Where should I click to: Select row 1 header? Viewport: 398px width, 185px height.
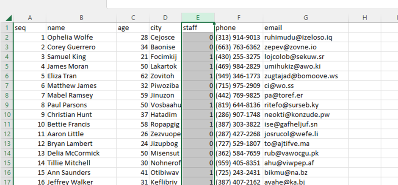point(6,28)
